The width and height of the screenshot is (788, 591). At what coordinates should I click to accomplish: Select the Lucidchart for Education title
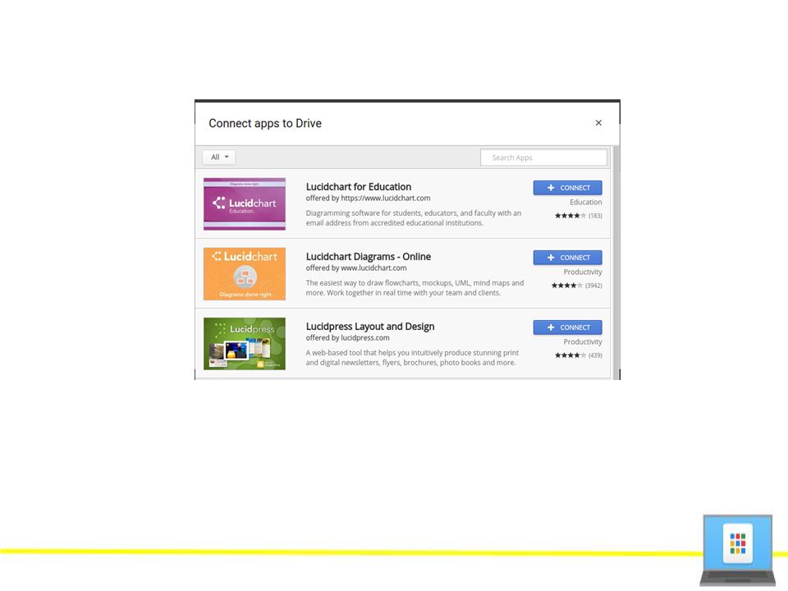(359, 186)
